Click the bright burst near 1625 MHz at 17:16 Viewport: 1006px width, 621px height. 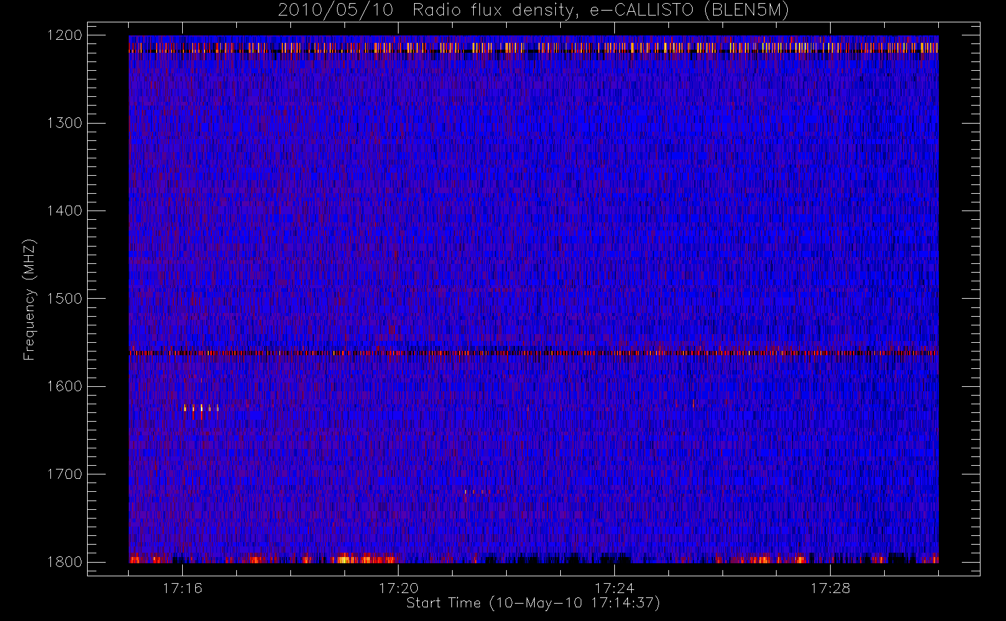tap(201, 409)
